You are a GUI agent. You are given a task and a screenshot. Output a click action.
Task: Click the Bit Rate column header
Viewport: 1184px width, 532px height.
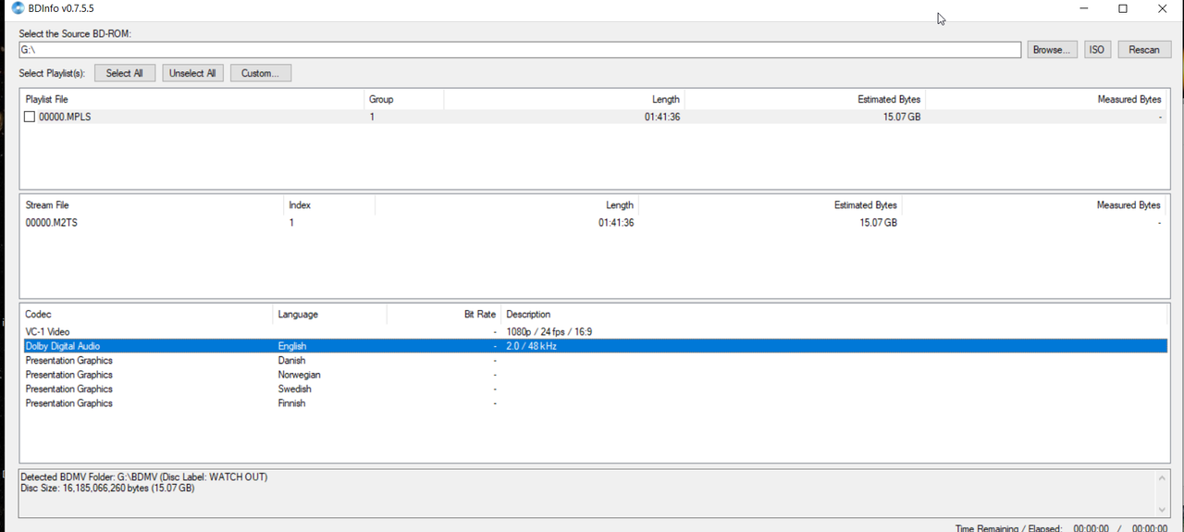(443, 315)
